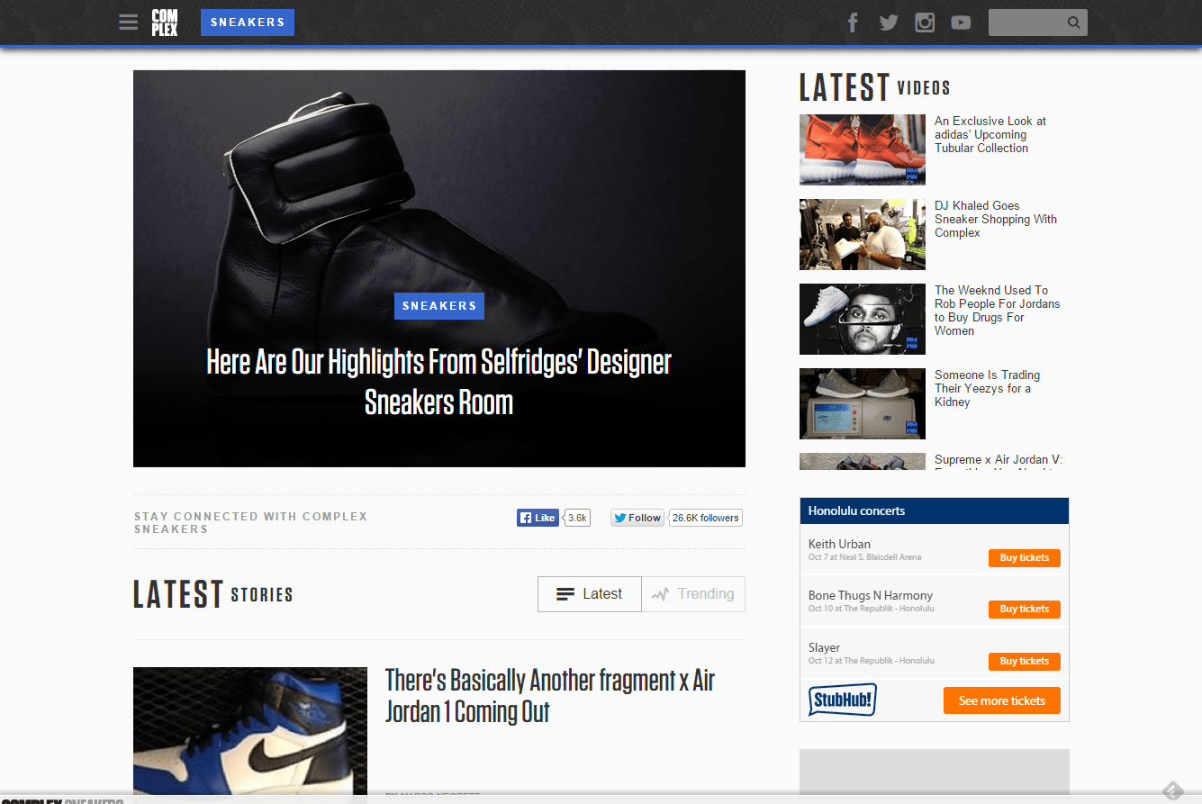Click the Sneakers tag on hero image

pyautogui.click(x=439, y=306)
